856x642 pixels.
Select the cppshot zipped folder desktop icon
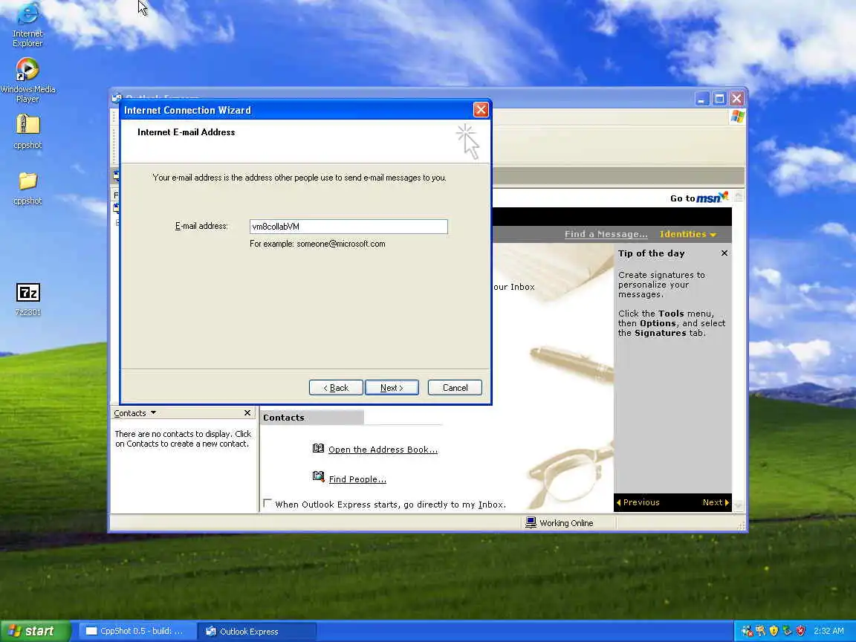point(27,131)
